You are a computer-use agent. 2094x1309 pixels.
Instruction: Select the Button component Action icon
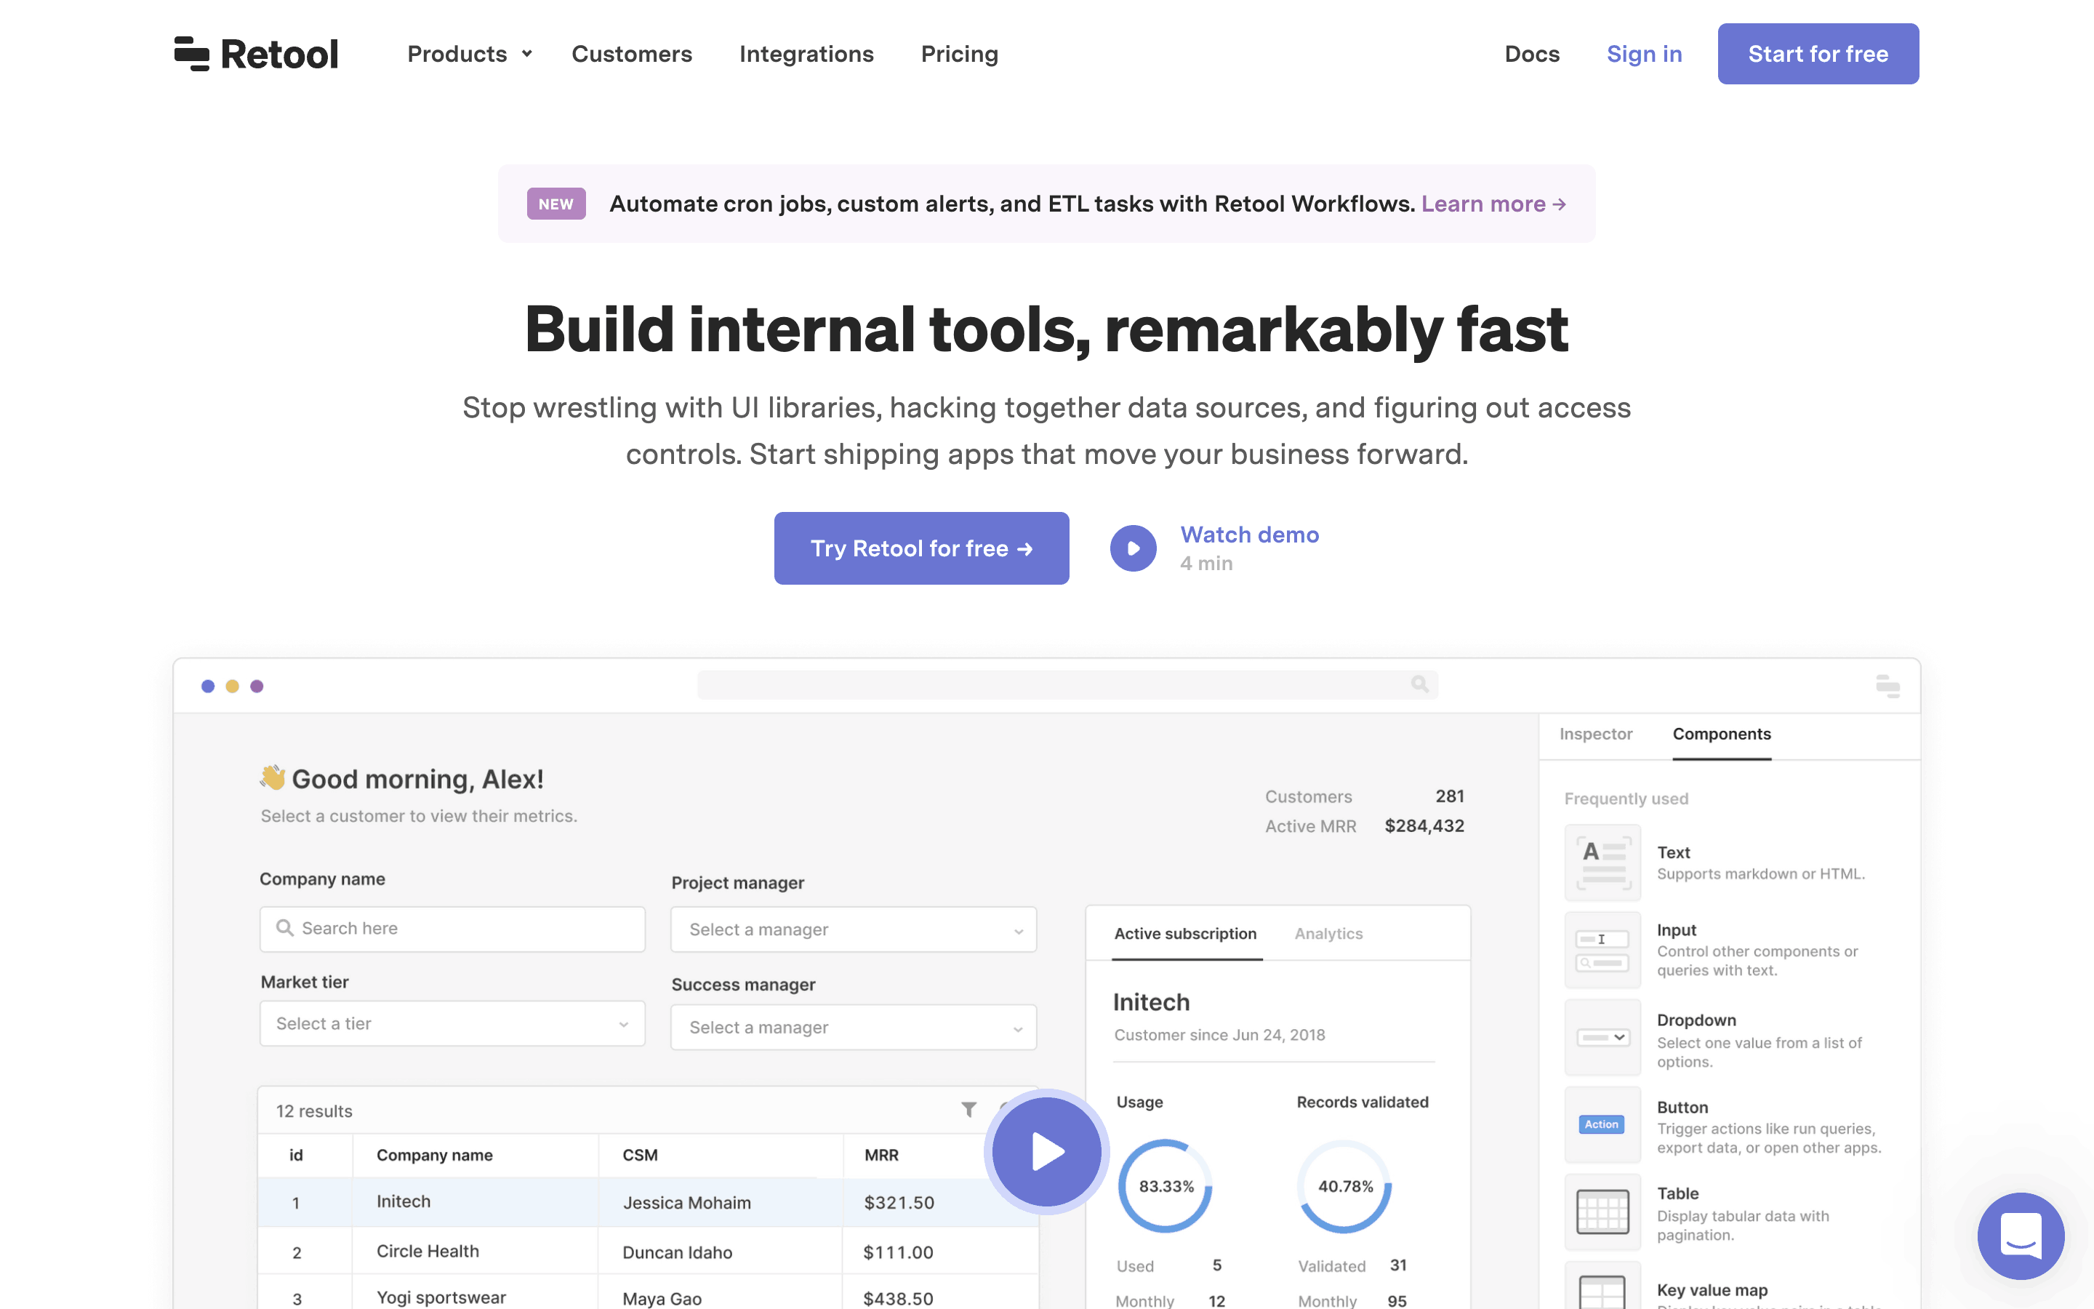tap(1602, 1124)
